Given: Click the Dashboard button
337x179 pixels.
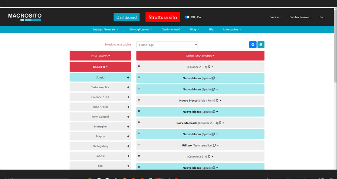Looking at the screenshot, I should tap(126, 17).
